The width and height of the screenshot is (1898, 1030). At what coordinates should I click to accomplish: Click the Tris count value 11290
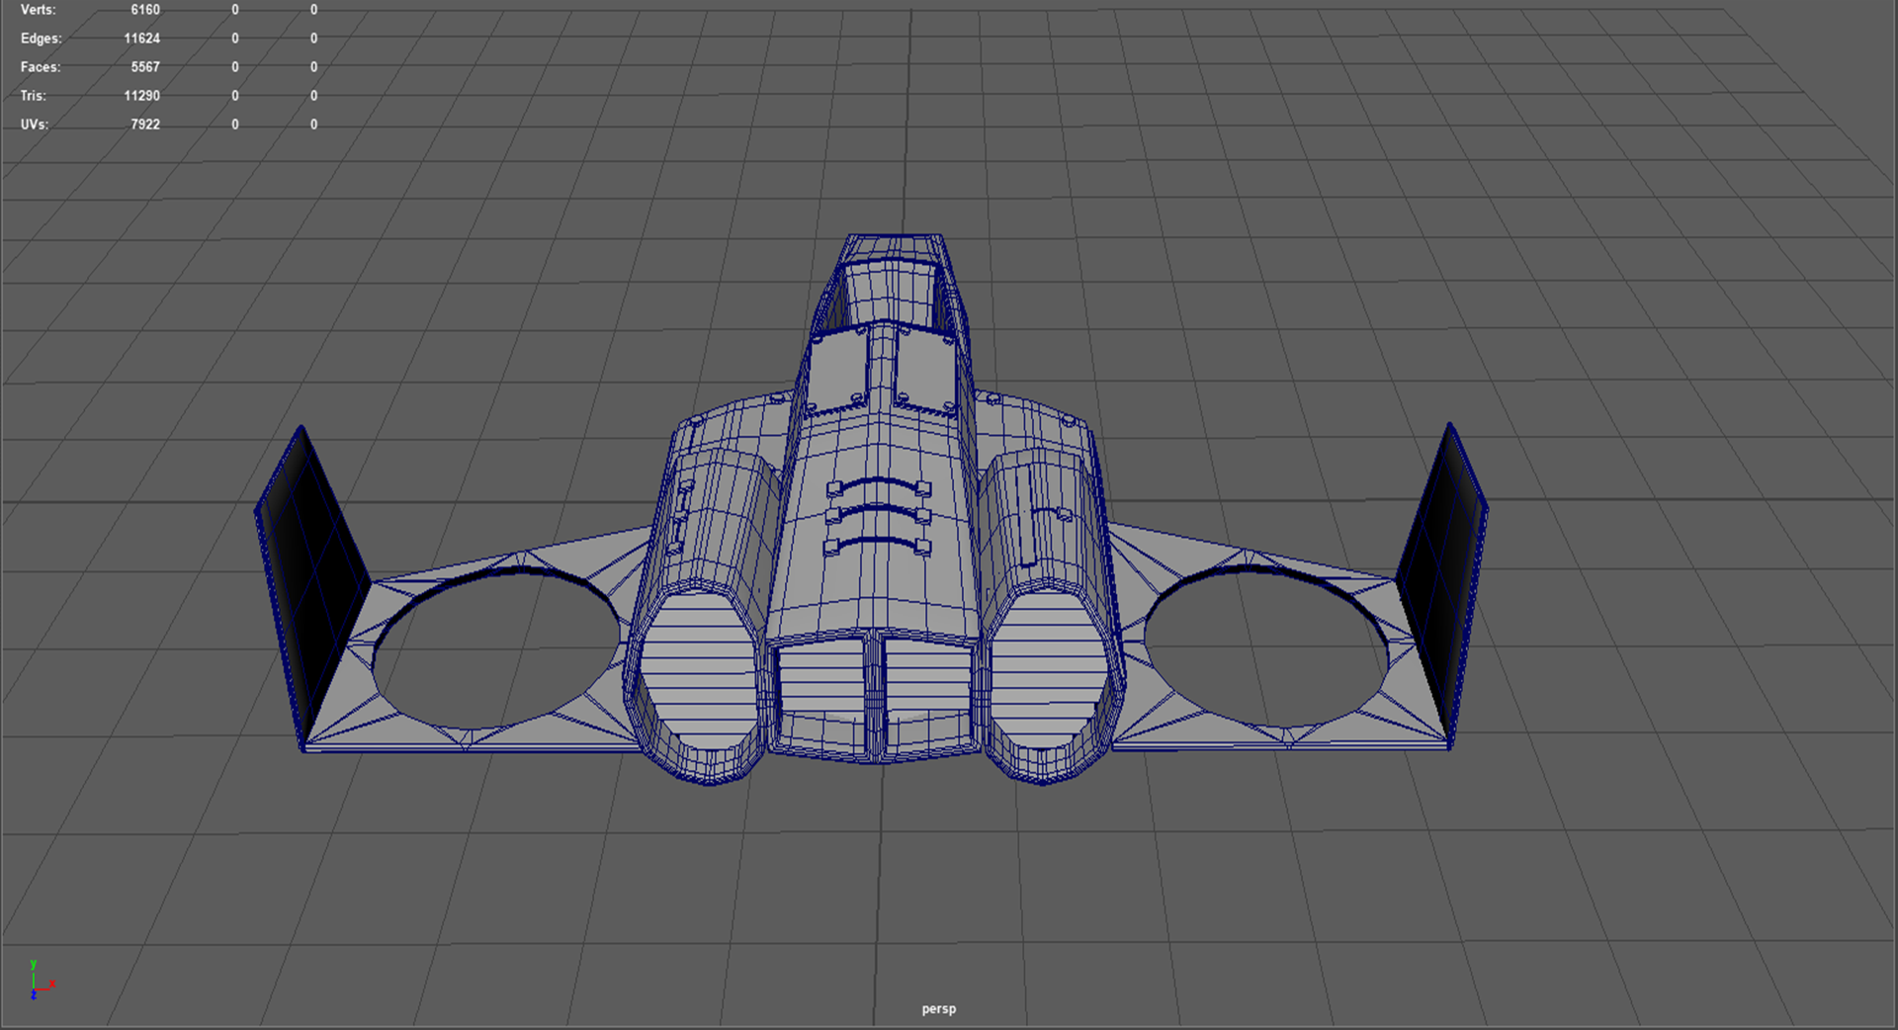click(141, 96)
